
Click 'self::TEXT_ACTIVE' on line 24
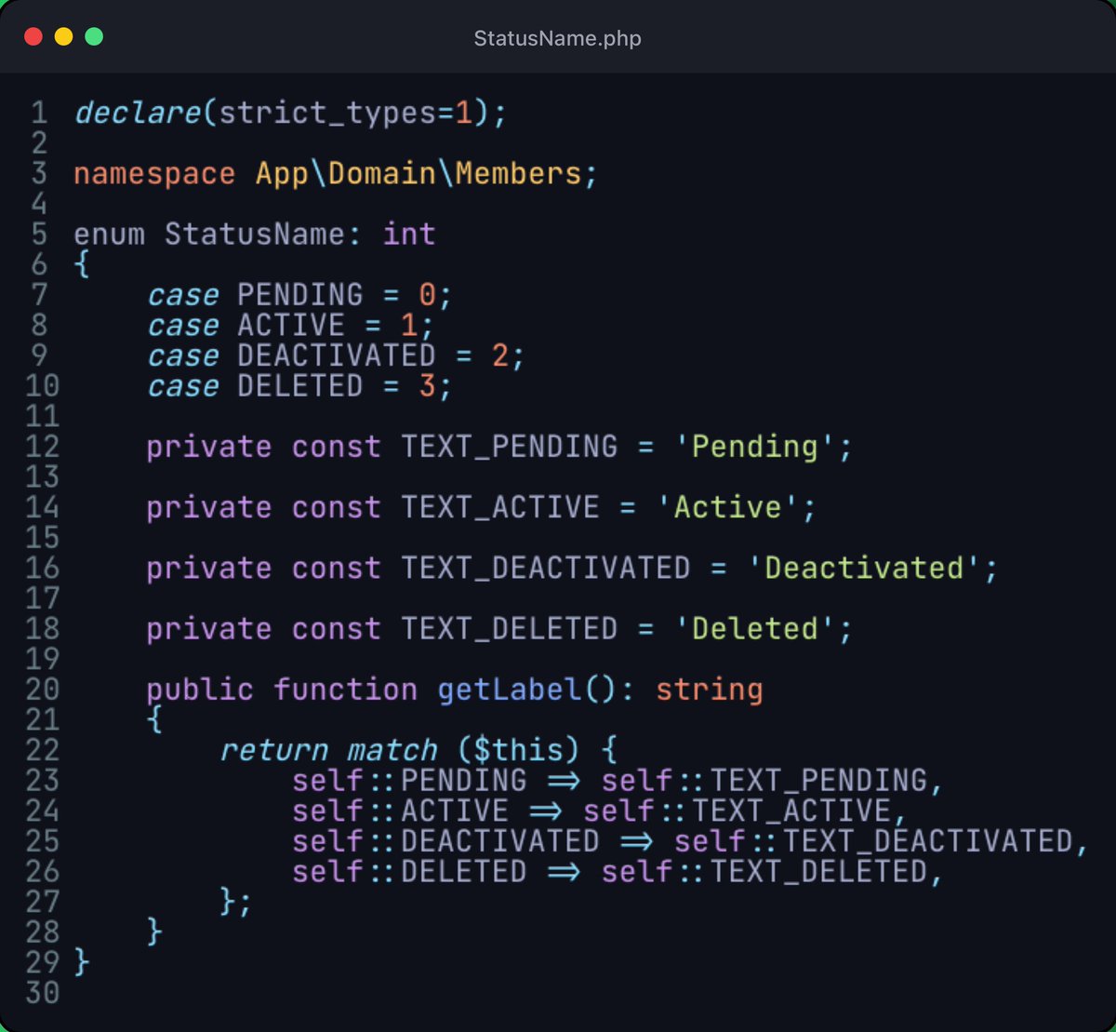(737, 811)
